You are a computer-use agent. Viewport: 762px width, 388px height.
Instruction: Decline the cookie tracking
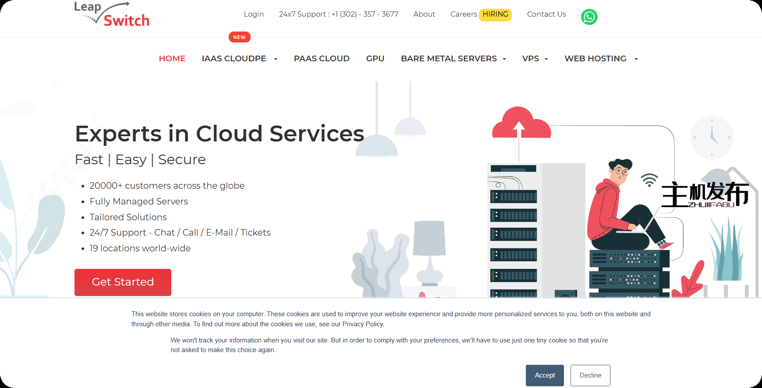pos(590,375)
